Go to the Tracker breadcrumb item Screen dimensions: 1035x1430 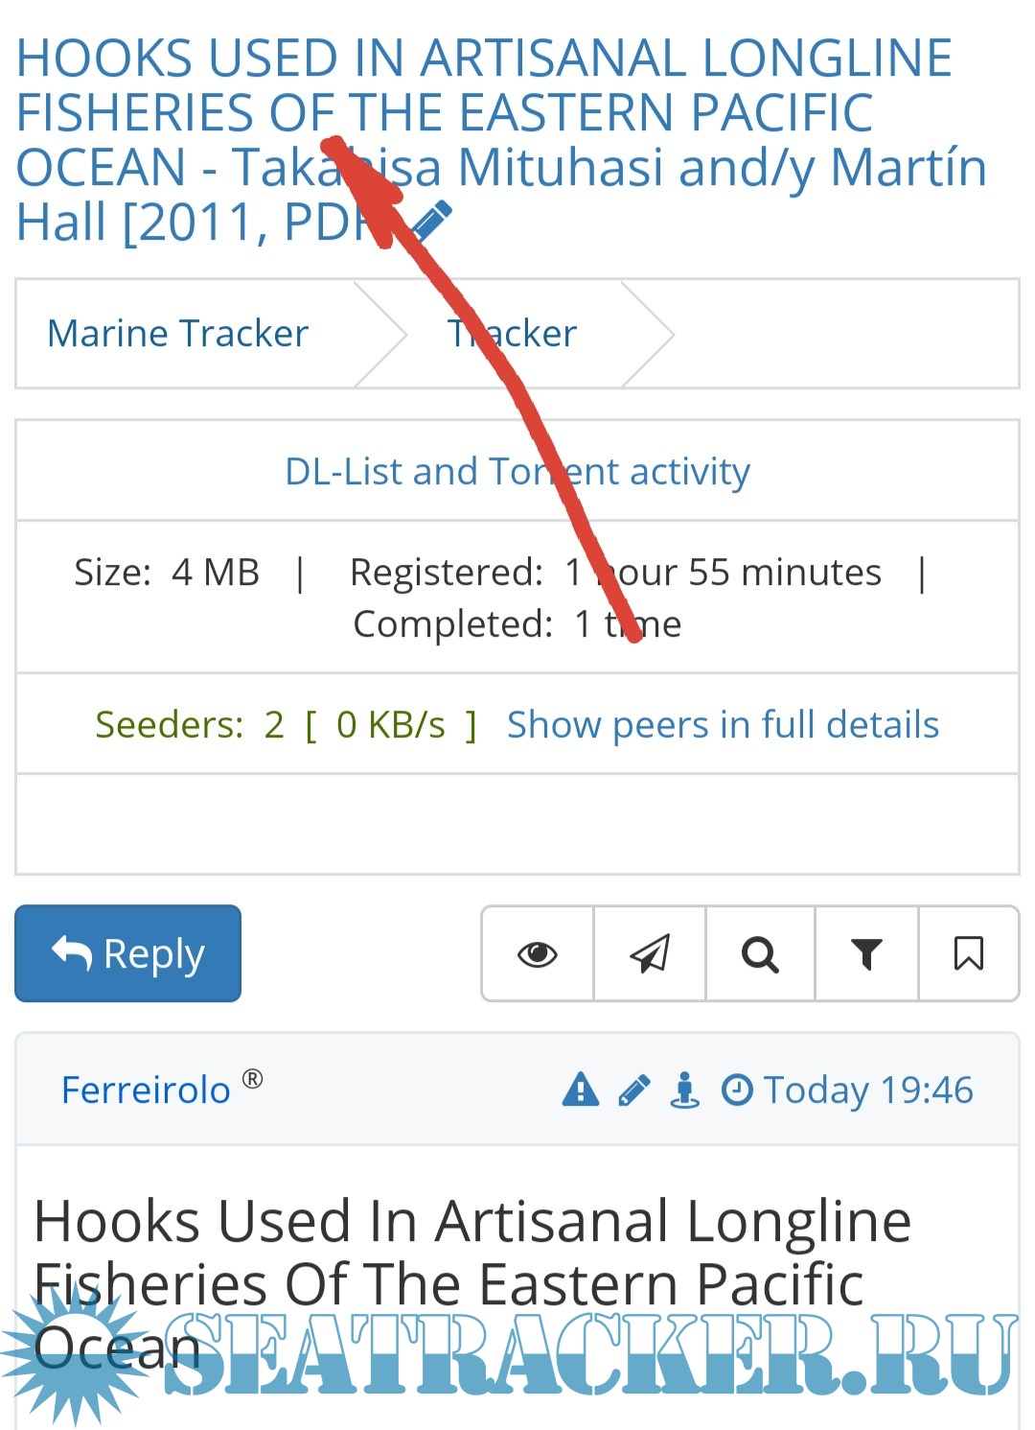pyautogui.click(x=513, y=334)
